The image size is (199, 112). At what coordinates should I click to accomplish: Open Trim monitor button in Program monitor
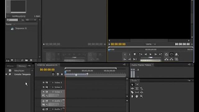pos(176,59)
